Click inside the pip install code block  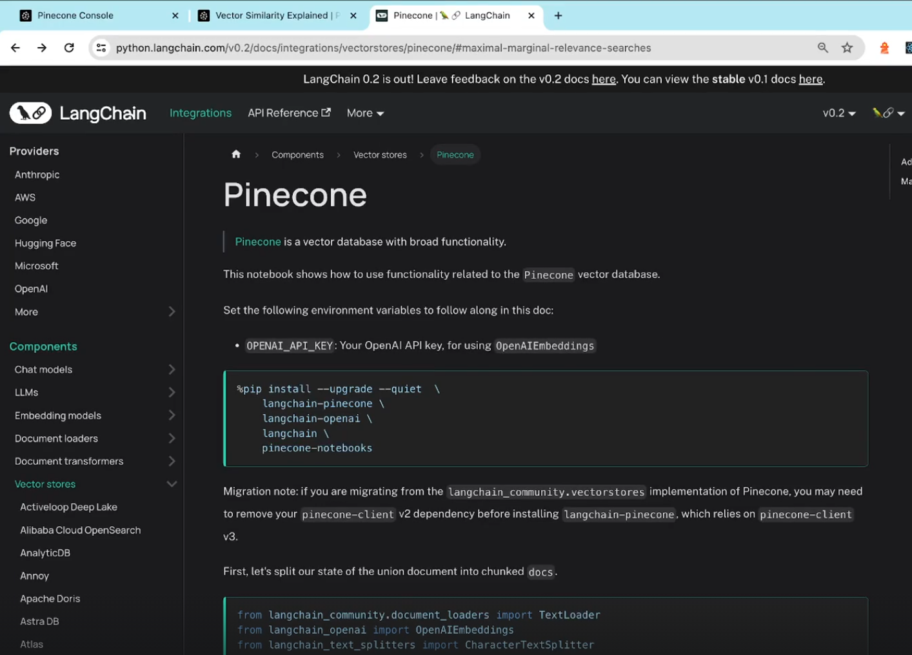click(x=546, y=418)
